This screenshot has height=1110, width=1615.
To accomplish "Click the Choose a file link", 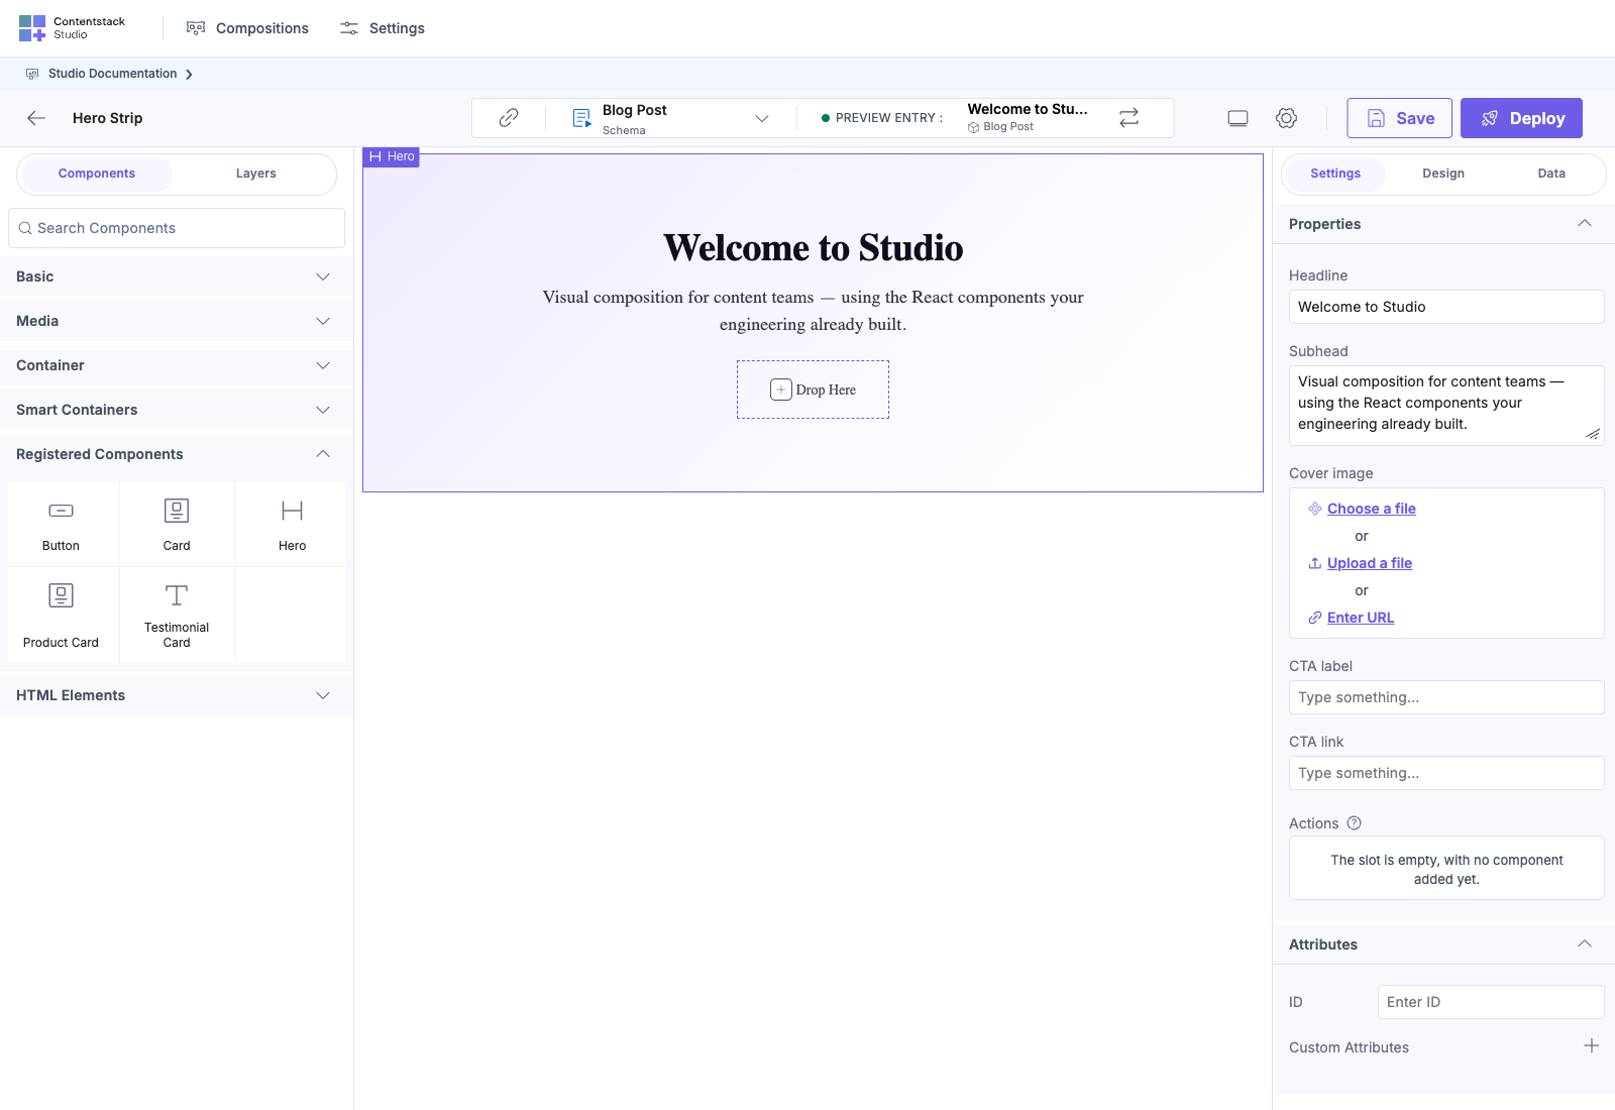I will point(1371,509).
